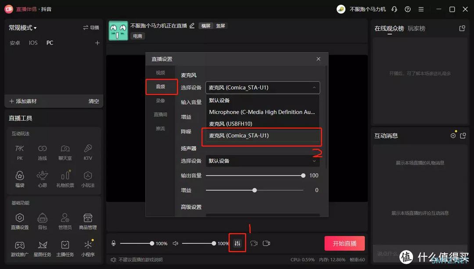474x269 pixels.
Task: Open the 背包 backpack tool
Action: 42,221
